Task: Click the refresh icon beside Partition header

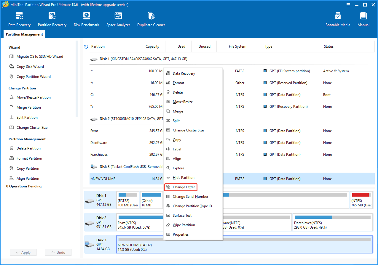Action: click(x=86, y=46)
